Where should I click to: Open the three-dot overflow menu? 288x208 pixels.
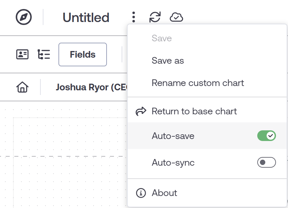(x=133, y=17)
